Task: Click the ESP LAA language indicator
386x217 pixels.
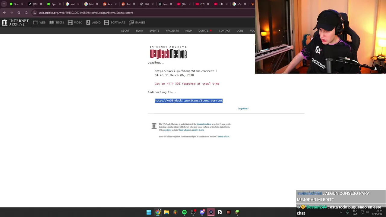Action: pos(355,212)
